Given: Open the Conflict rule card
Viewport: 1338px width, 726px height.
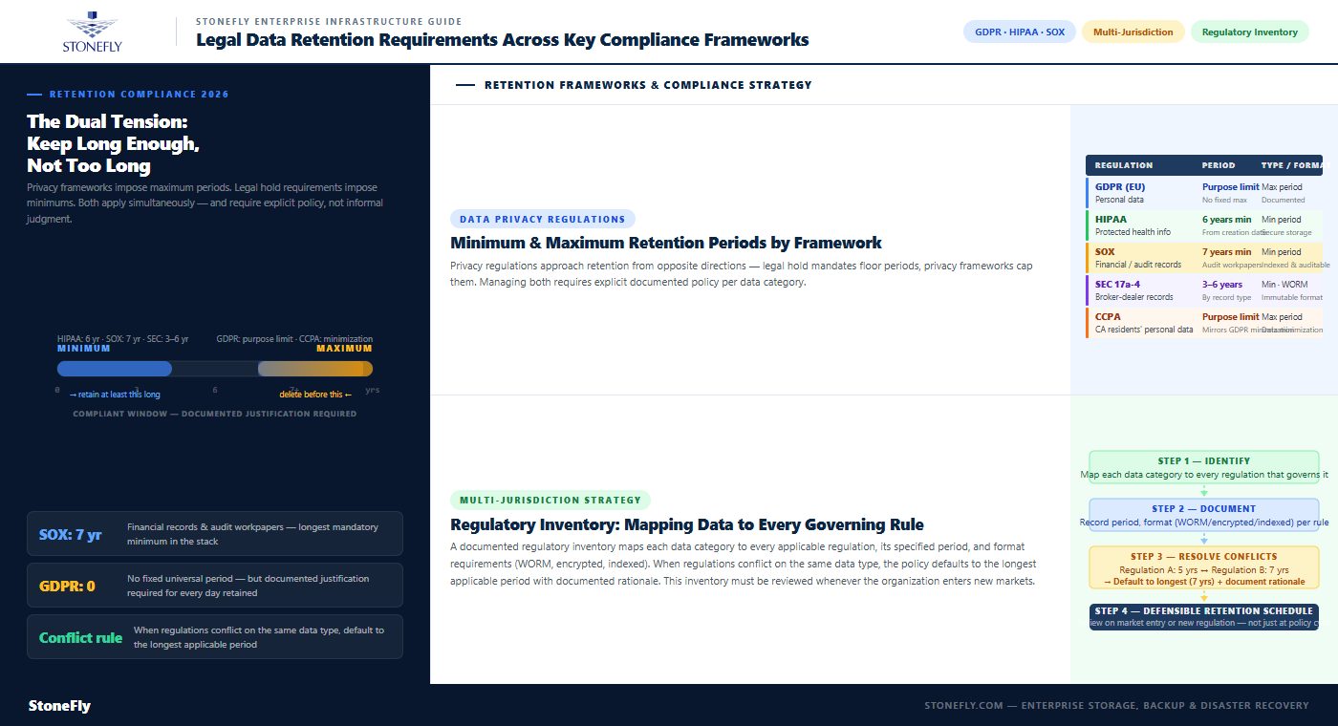Looking at the screenshot, I should point(215,637).
